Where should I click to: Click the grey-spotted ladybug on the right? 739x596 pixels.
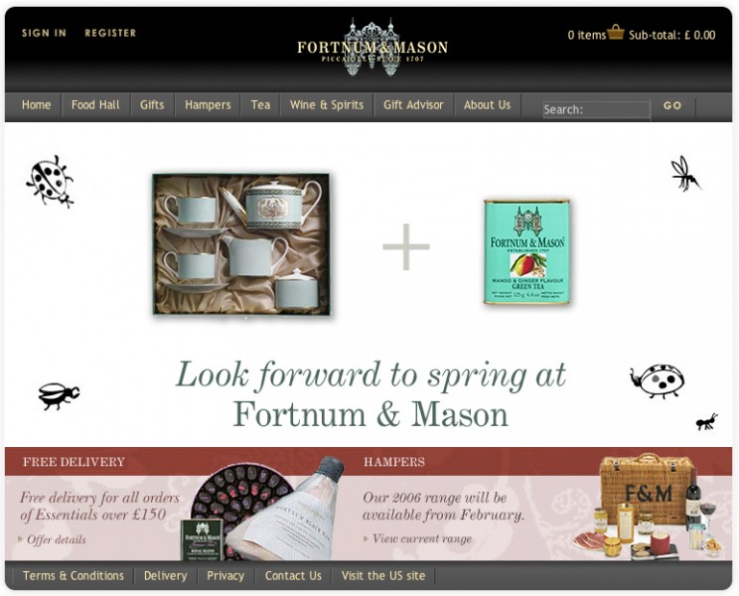coord(658,380)
